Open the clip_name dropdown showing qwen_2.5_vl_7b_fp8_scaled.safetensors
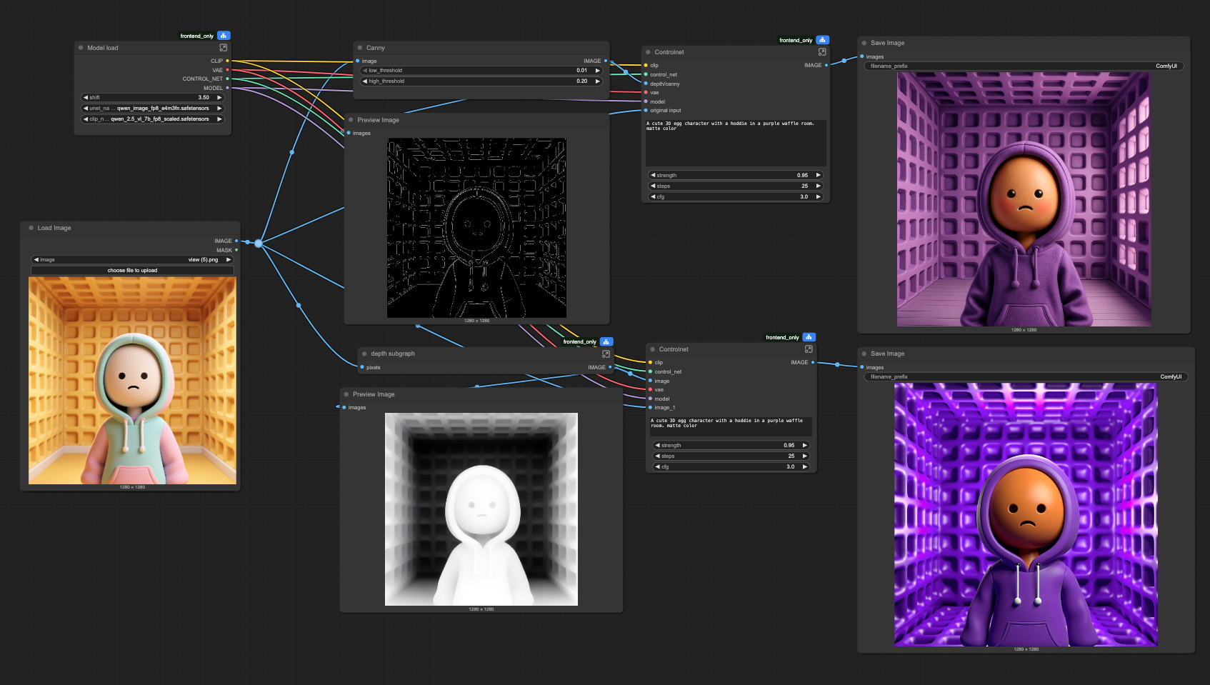This screenshot has width=1210, height=685. [x=152, y=119]
